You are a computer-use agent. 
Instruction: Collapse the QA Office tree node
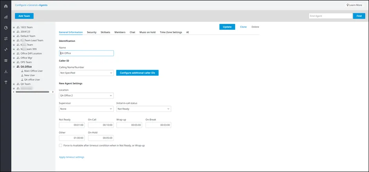pyautogui.click(x=14, y=67)
